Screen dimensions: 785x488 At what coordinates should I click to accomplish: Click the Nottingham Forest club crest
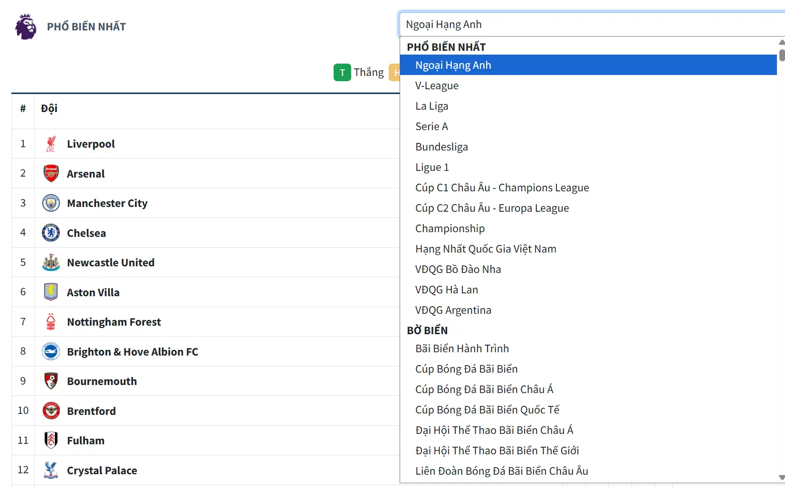pos(51,322)
